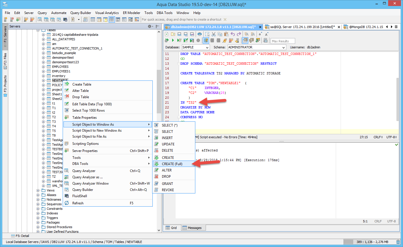Open the DBA Tools menu in menu bar

(x=164, y=13)
